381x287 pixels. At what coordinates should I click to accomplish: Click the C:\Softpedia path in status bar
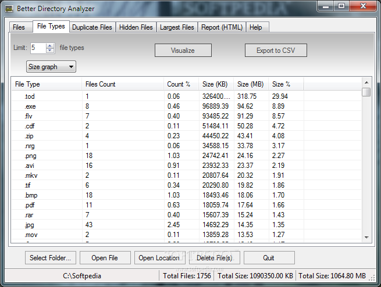pyautogui.click(x=82, y=276)
